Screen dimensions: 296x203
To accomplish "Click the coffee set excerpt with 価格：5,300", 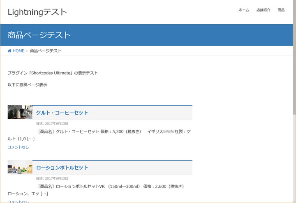I will [99, 135].
